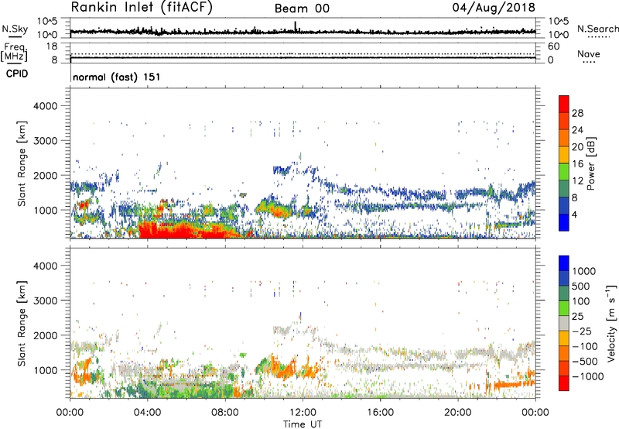619x429 pixels.
Task: Select the text normal (fast) 151
Action: 117,77
